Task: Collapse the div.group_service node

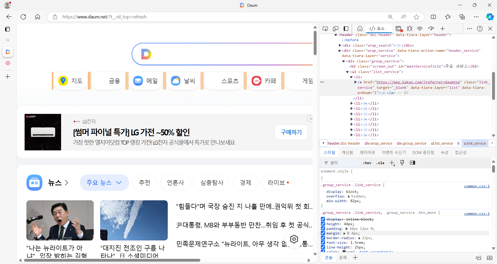Action: (343, 61)
